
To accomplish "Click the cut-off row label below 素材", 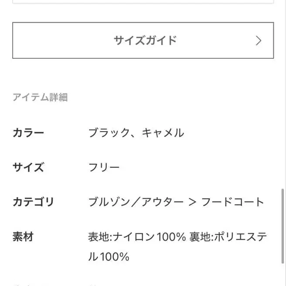I will (x=26, y=283).
